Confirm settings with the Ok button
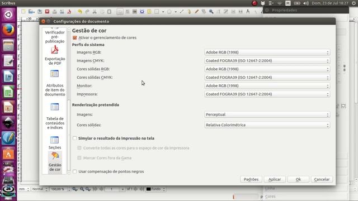 click(x=298, y=179)
